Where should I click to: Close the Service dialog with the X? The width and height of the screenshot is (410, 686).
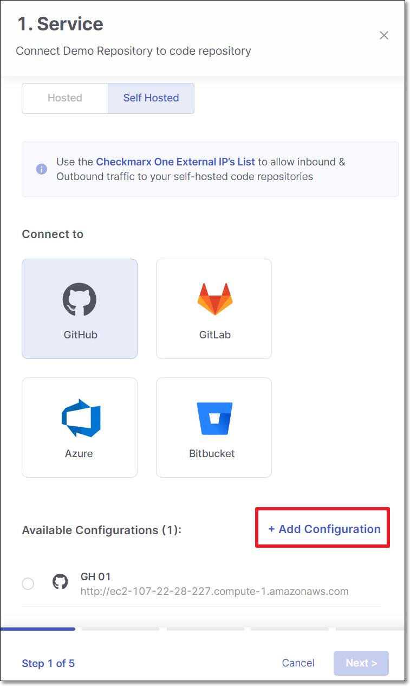[x=384, y=36]
